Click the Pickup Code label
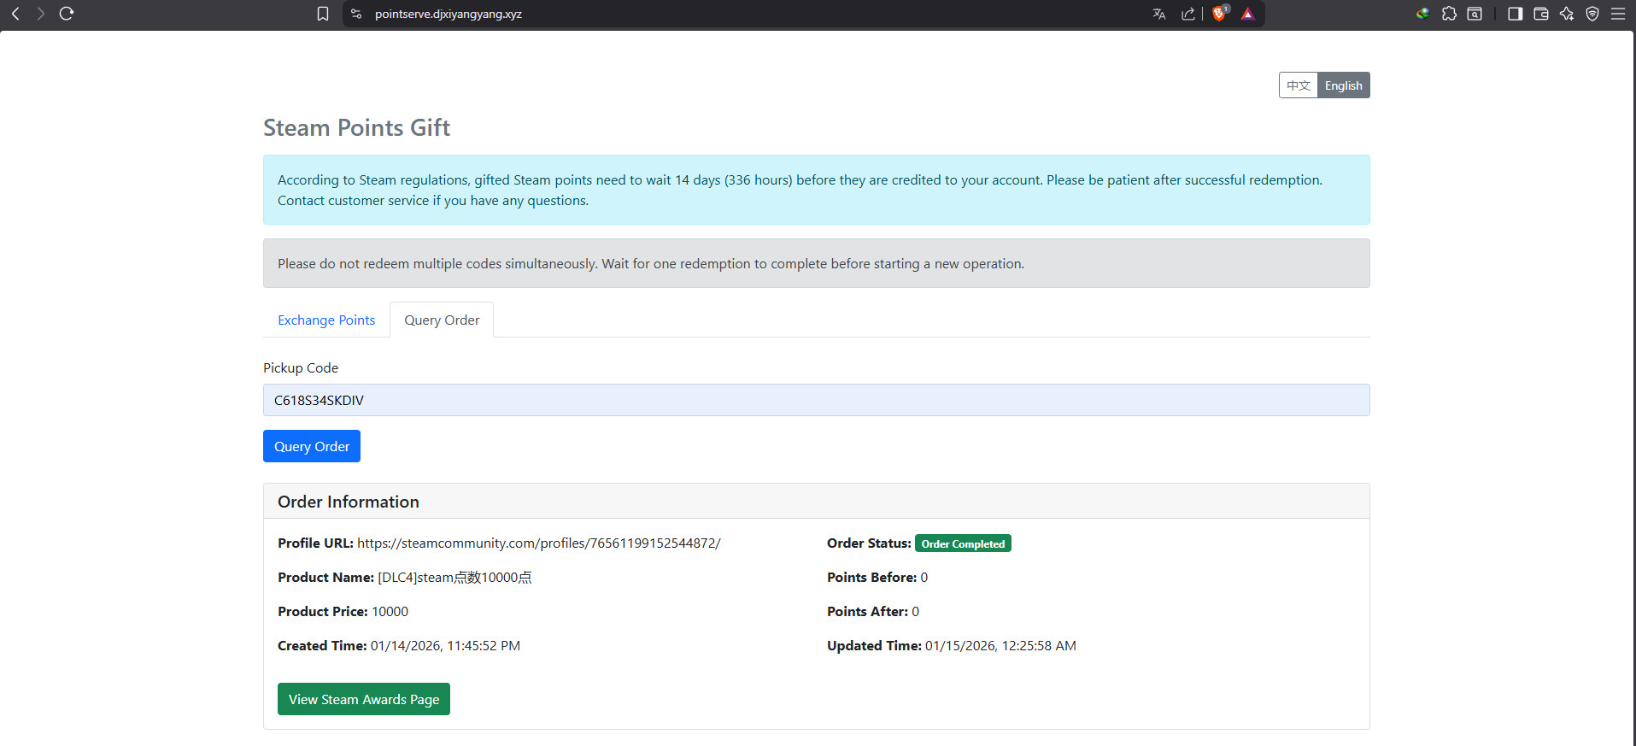 click(x=301, y=367)
